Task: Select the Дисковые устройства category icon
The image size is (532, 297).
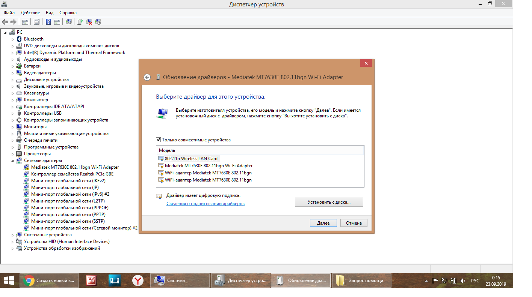Action: 19,79
